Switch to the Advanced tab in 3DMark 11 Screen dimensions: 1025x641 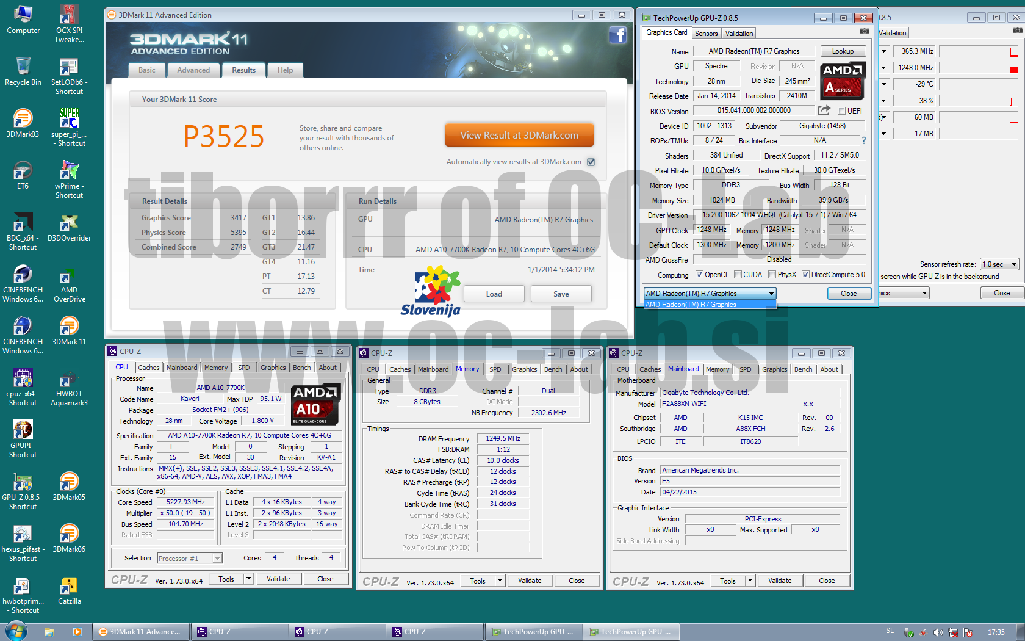click(193, 71)
